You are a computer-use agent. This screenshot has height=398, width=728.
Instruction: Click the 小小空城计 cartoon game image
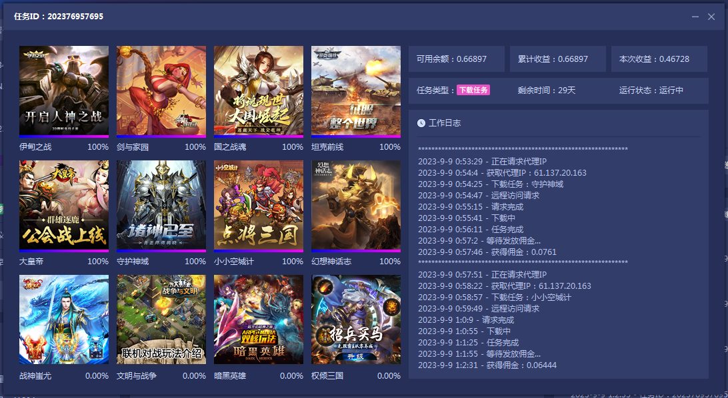259,205
